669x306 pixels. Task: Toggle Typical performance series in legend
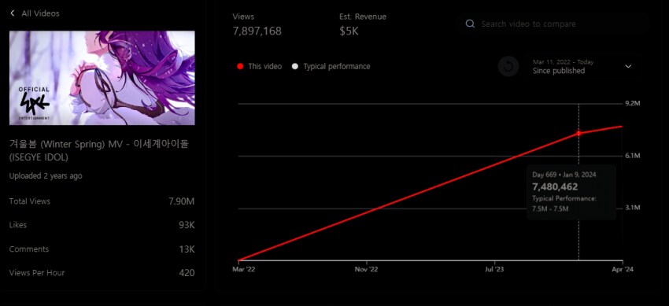pyautogui.click(x=331, y=67)
